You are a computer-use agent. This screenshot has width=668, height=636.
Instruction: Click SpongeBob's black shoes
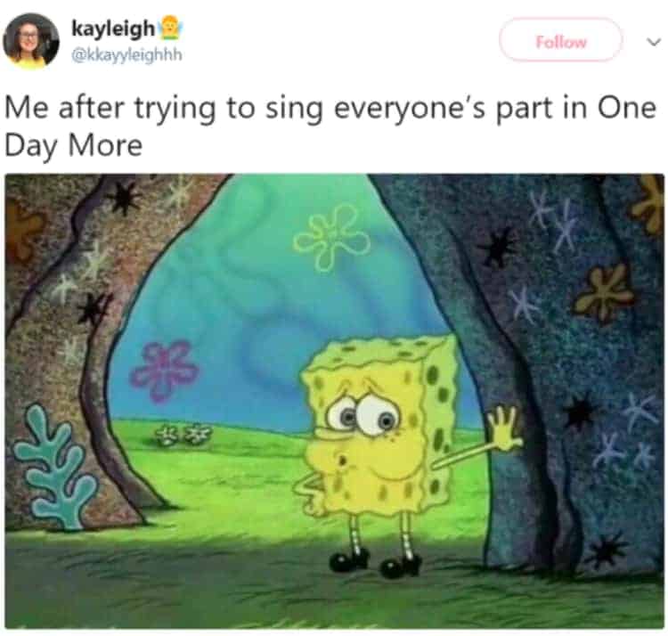coord(376,562)
